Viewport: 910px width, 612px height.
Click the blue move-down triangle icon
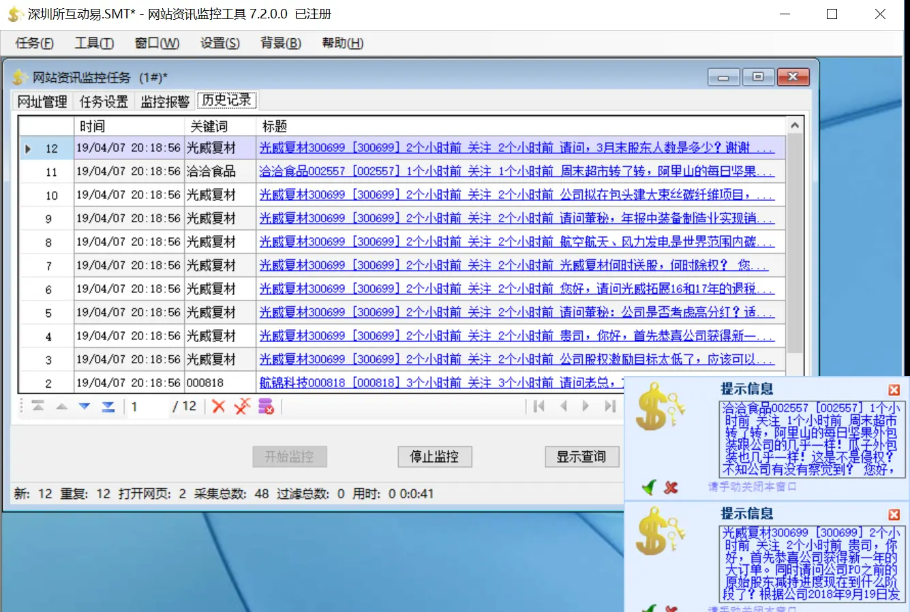tap(85, 406)
